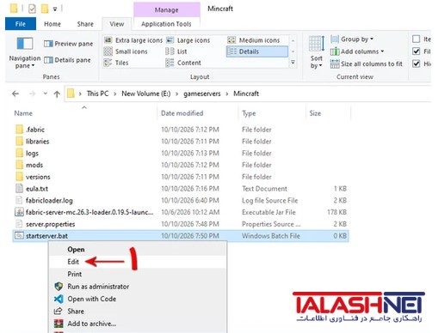
Task: Click the Sort by icon
Action: pyautogui.click(x=317, y=45)
